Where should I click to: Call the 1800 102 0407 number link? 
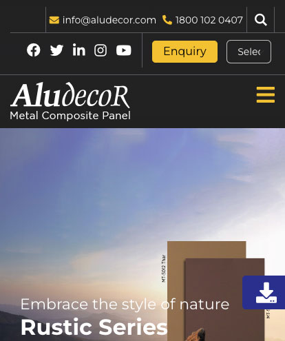(x=209, y=20)
